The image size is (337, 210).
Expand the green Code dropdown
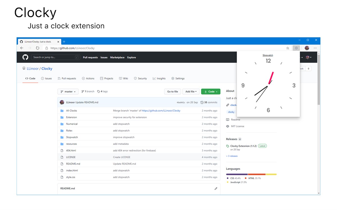click(211, 92)
